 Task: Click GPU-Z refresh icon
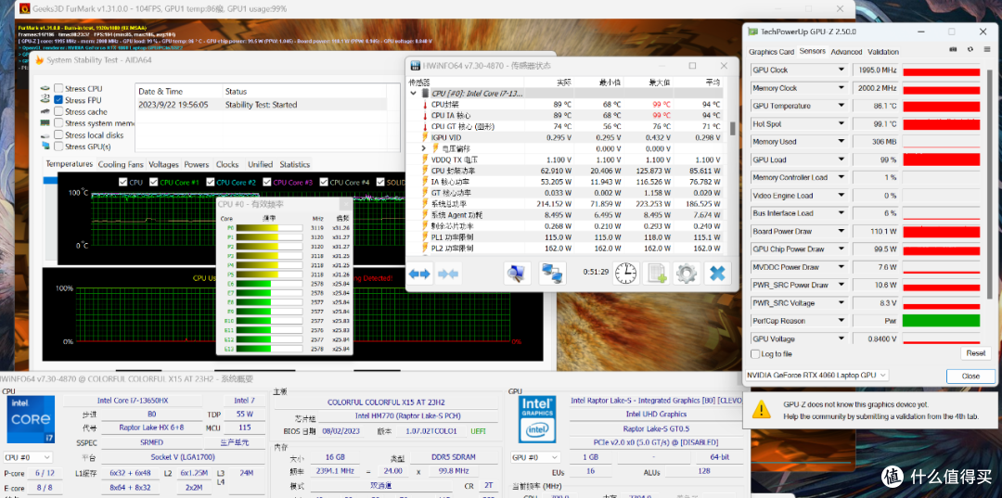pos(970,49)
